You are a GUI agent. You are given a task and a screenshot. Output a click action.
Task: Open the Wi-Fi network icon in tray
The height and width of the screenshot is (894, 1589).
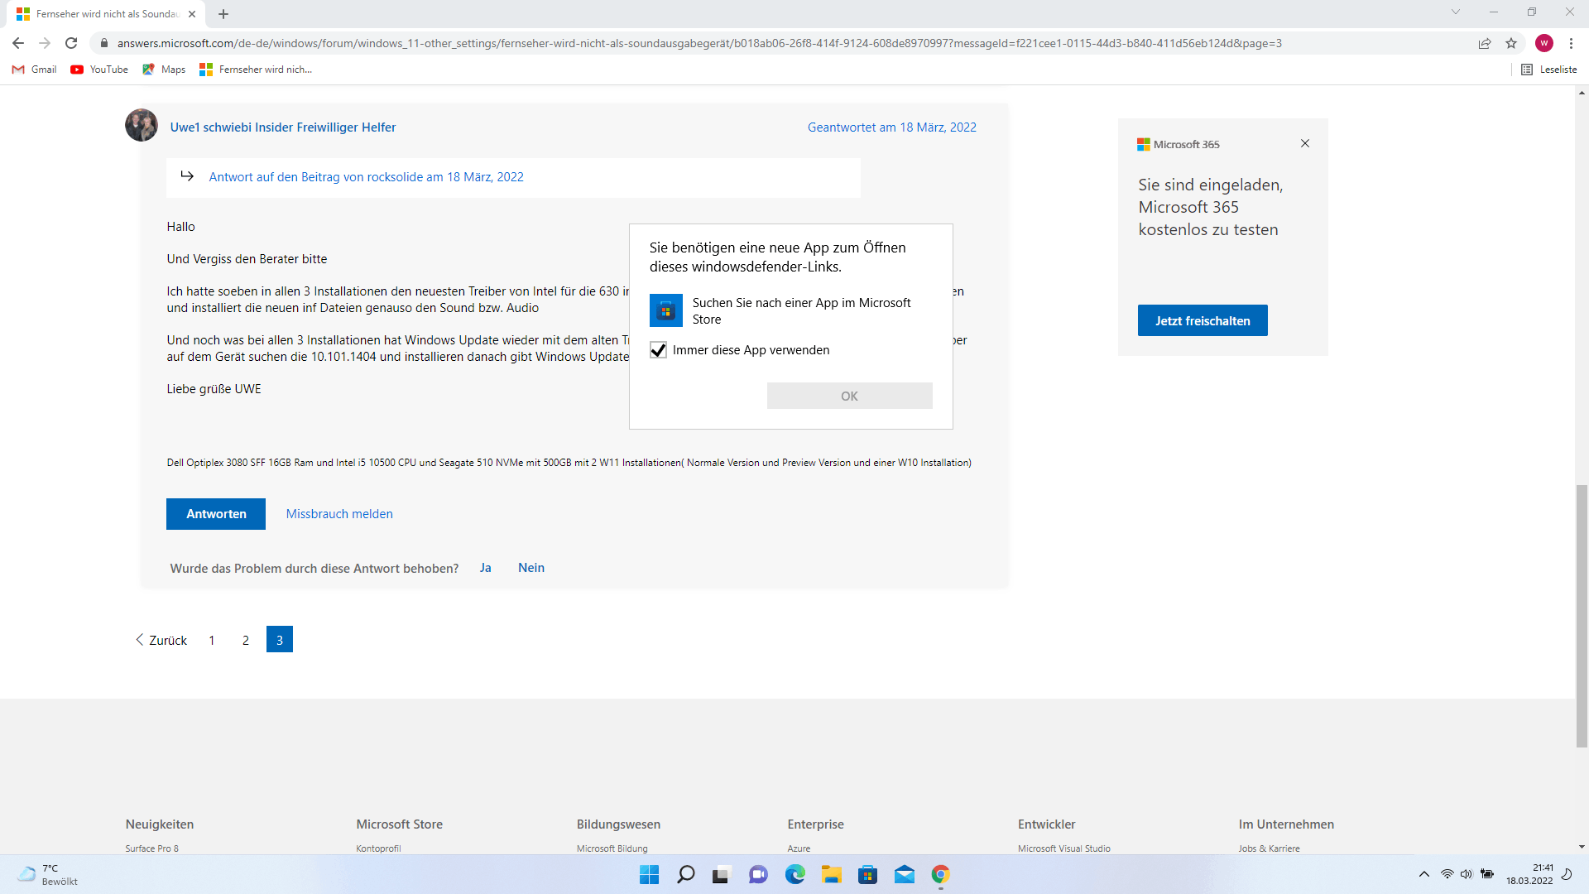click(x=1447, y=874)
